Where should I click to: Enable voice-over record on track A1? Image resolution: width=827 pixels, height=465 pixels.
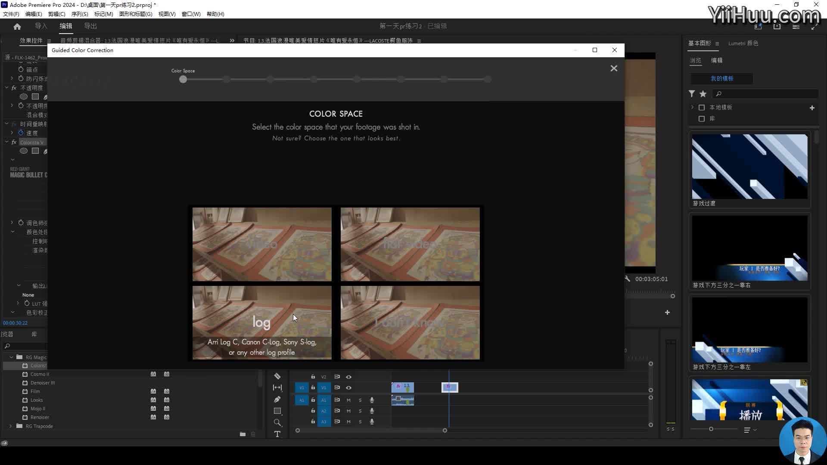coord(372,400)
